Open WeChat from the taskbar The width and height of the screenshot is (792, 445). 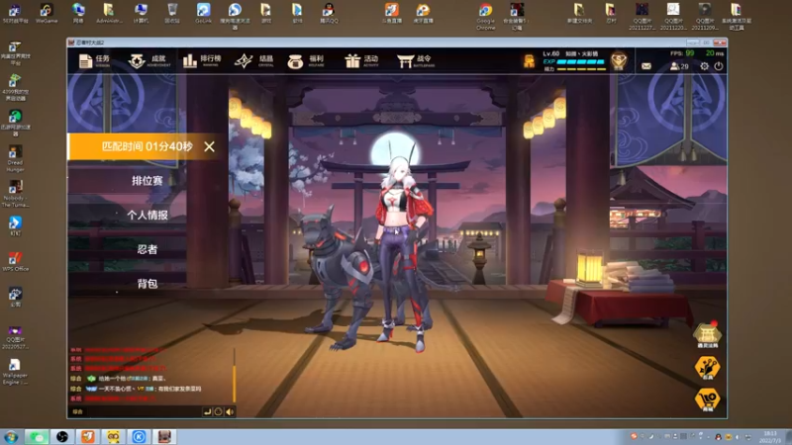[37, 437]
